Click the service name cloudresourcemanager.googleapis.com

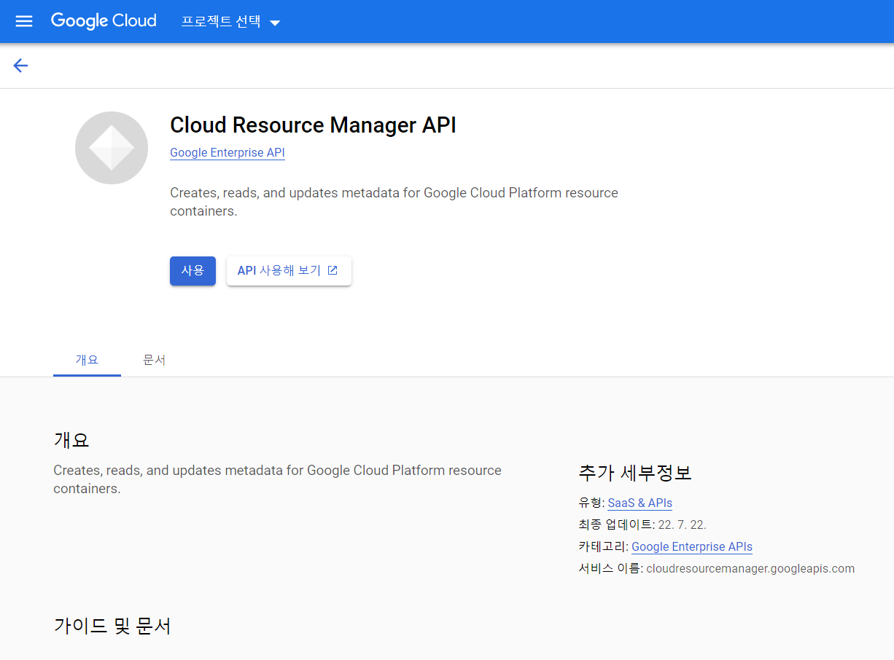(x=750, y=569)
